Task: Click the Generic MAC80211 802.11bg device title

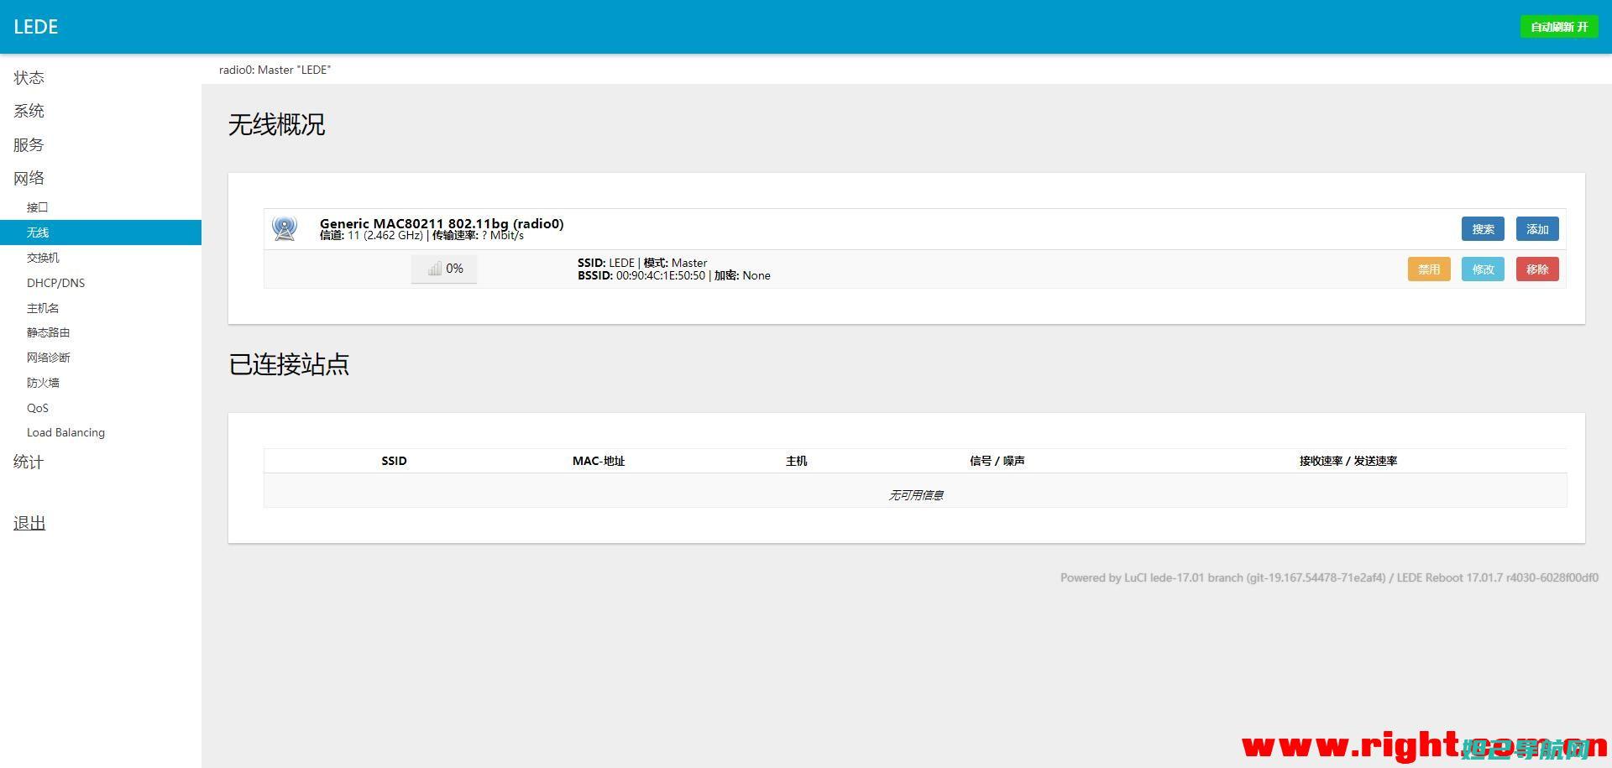Action: 442,223
